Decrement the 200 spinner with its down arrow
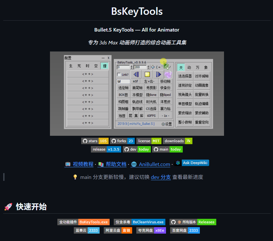This screenshot has height=241, width=273. click(x=148, y=68)
